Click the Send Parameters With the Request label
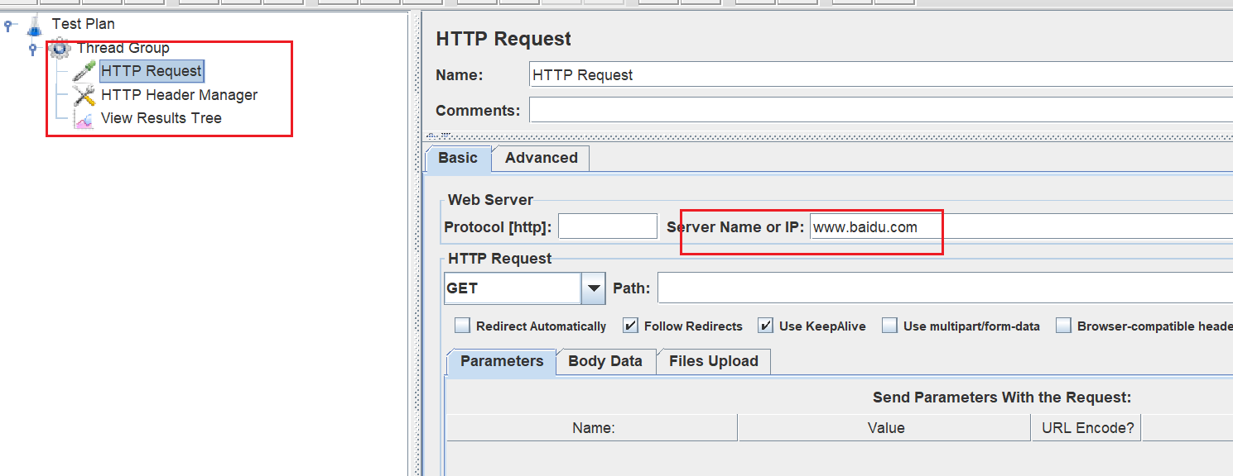The height and width of the screenshot is (476, 1233). [1002, 397]
